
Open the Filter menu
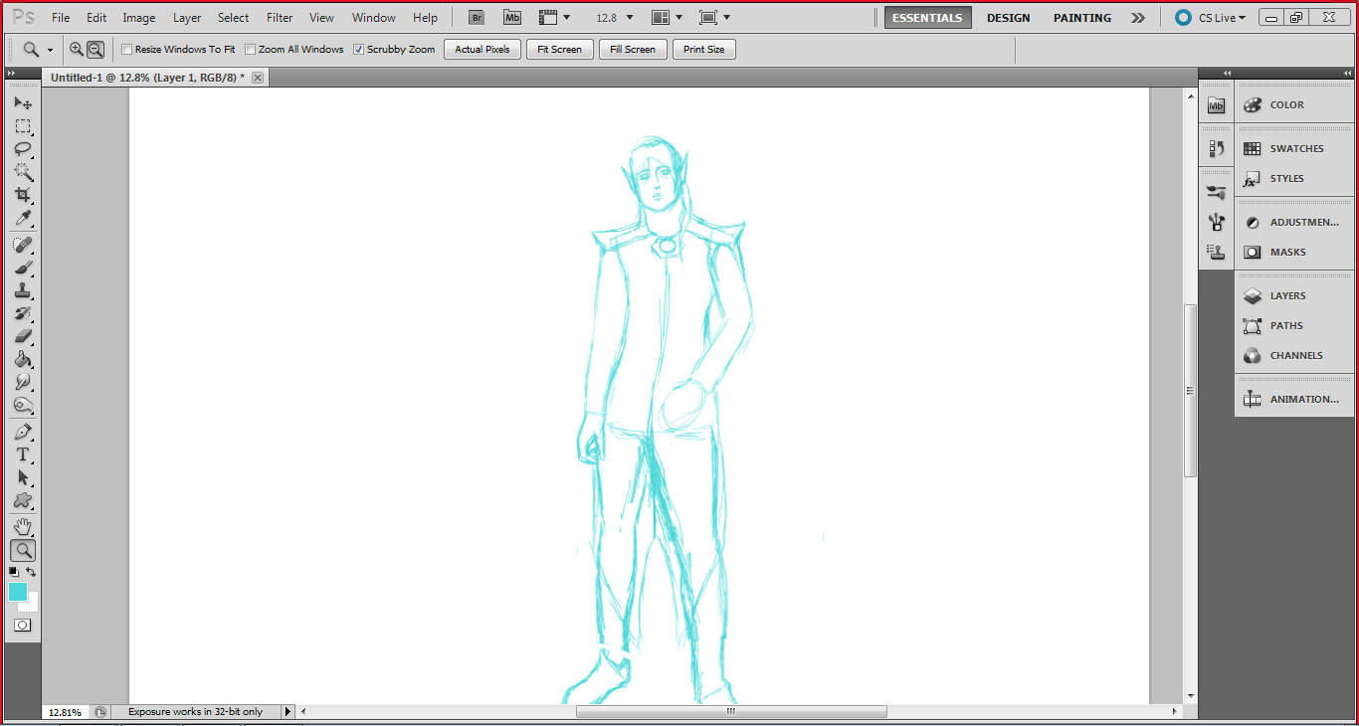(280, 18)
